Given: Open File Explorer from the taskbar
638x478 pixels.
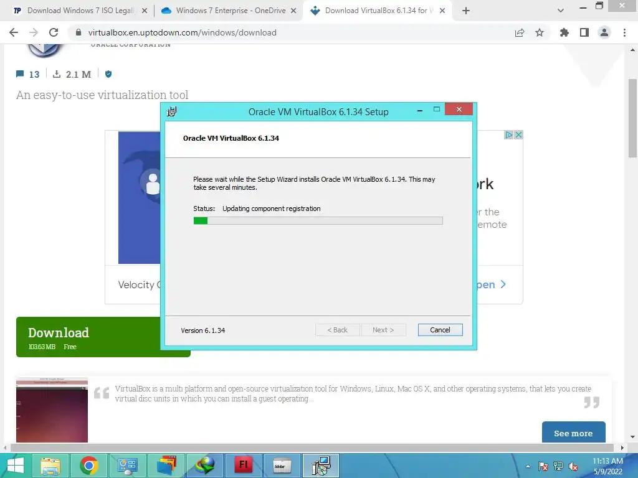Looking at the screenshot, I should (50, 466).
